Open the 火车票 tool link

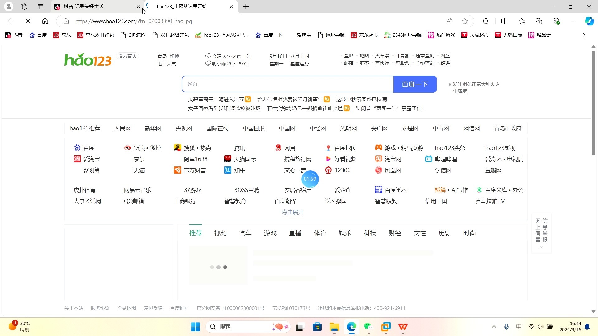click(x=382, y=56)
